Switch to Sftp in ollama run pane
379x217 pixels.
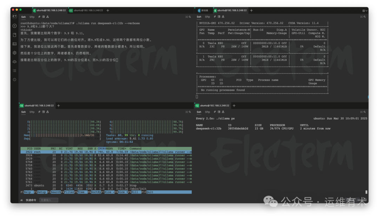(x=32, y=17)
